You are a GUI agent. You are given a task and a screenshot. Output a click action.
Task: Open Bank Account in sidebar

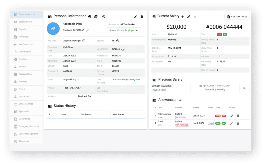tap(26, 74)
